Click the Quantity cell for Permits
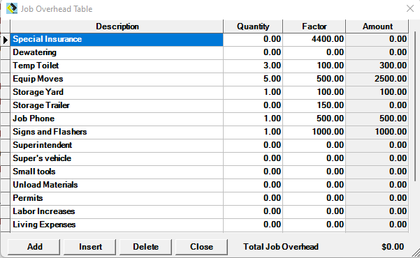 pyautogui.click(x=253, y=198)
